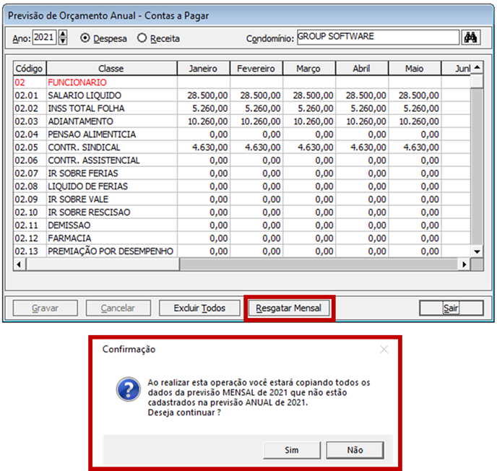Click Janeiro value for SALARIO LIQUIDO
This screenshot has width=497, height=471.
pyautogui.click(x=204, y=95)
